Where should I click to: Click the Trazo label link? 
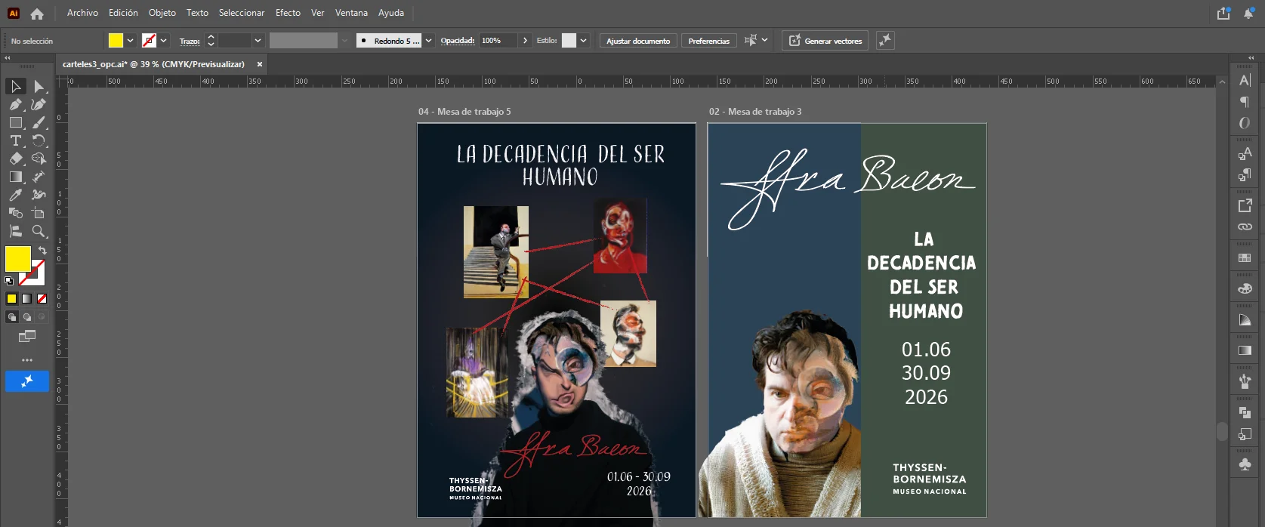(190, 41)
